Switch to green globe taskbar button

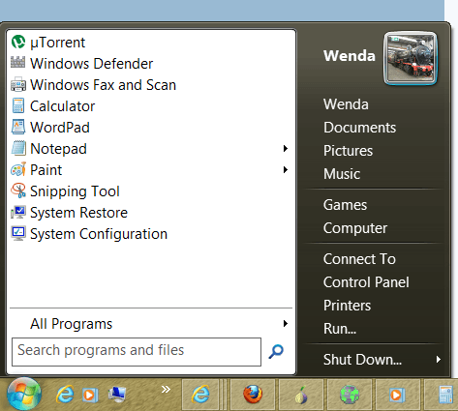click(350, 395)
